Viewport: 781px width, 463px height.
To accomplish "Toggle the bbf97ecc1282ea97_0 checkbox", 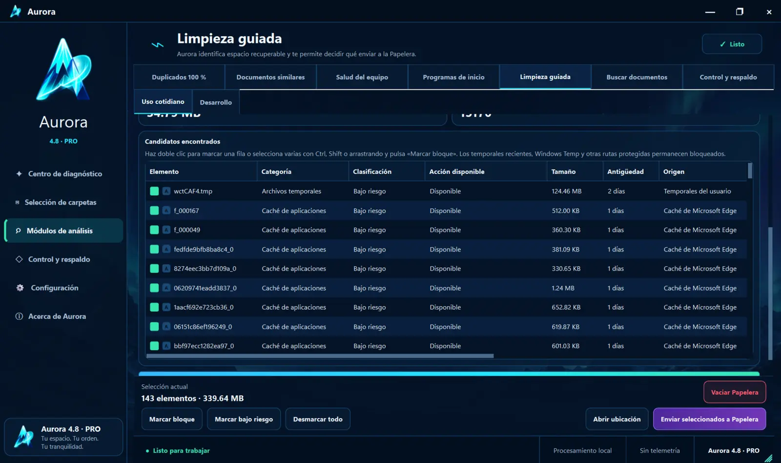I will (x=154, y=346).
